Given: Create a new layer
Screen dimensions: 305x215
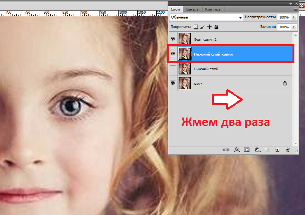Looking at the screenshot, I should pyautogui.click(x=277, y=150).
